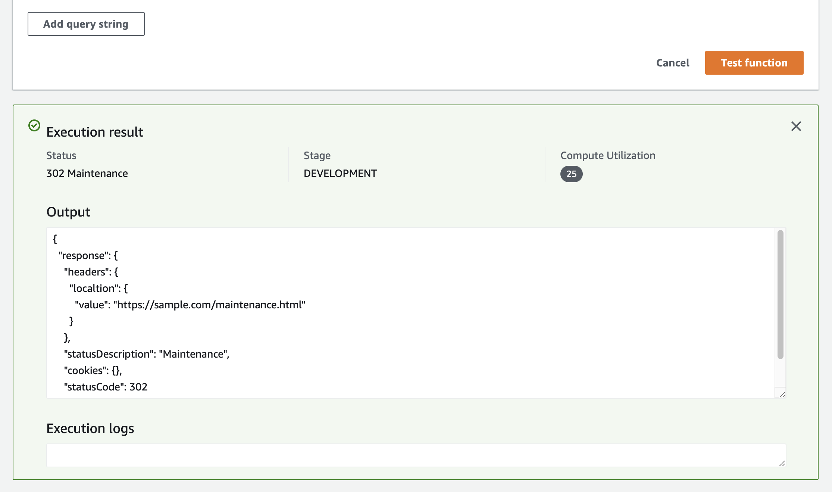This screenshot has width=832, height=492.
Task: Click the statusCode 302 line in Output
Action: coord(106,387)
